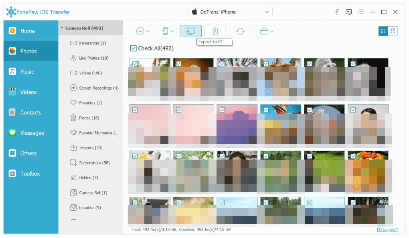Open the feedback chat bubble icon
The height and width of the screenshot is (238, 409).
pos(348,12)
